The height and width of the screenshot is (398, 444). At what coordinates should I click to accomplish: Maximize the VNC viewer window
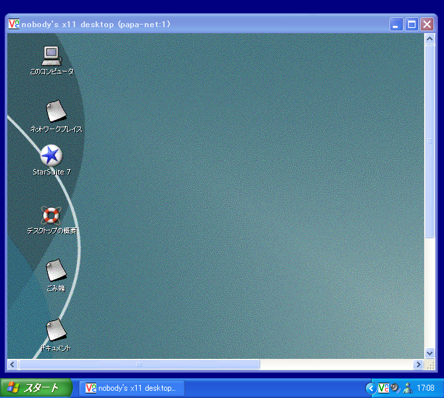(411, 25)
